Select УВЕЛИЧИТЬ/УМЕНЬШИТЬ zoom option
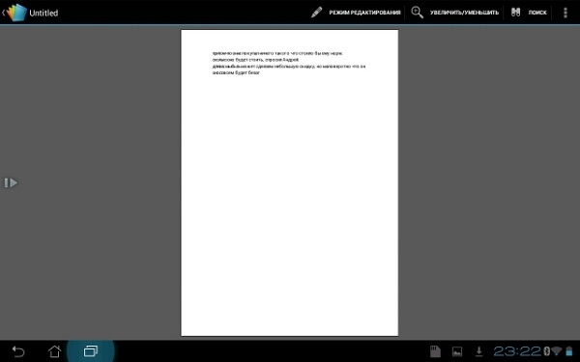Image resolution: width=580 pixels, height=362 pixels. 464,13
